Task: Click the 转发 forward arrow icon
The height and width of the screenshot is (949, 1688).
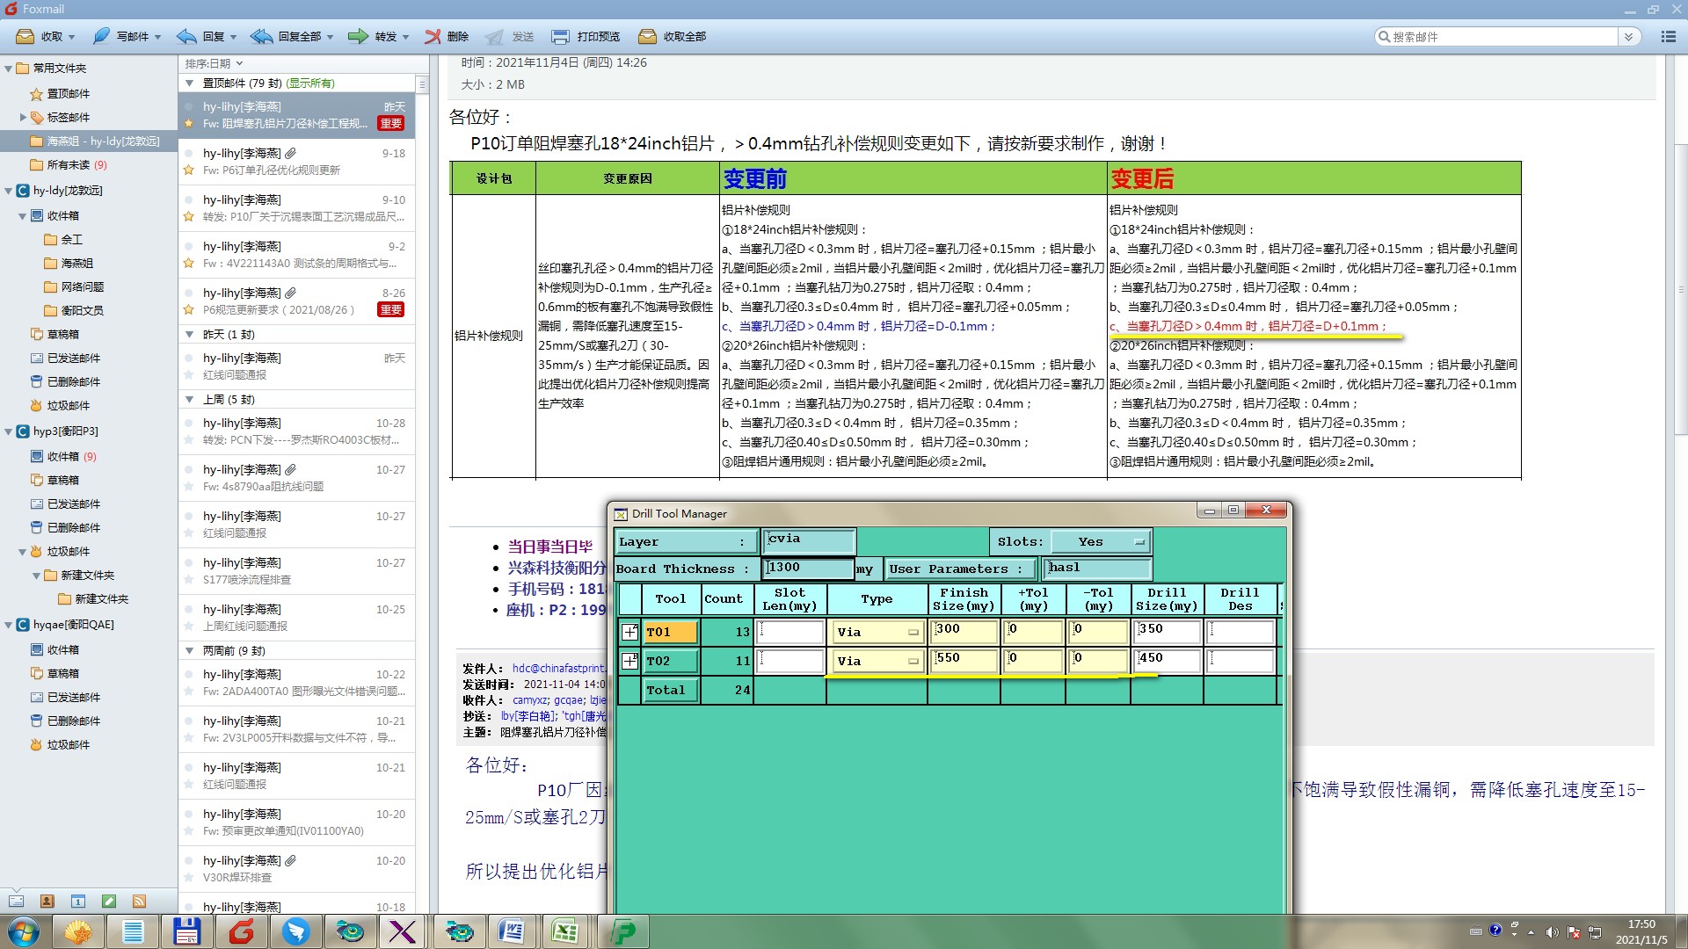Action: pos(358,36)
